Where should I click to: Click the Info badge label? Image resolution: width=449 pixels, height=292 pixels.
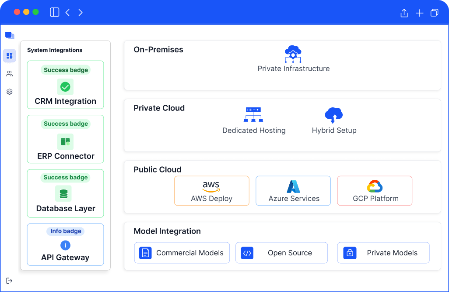(x=66, y=231)
